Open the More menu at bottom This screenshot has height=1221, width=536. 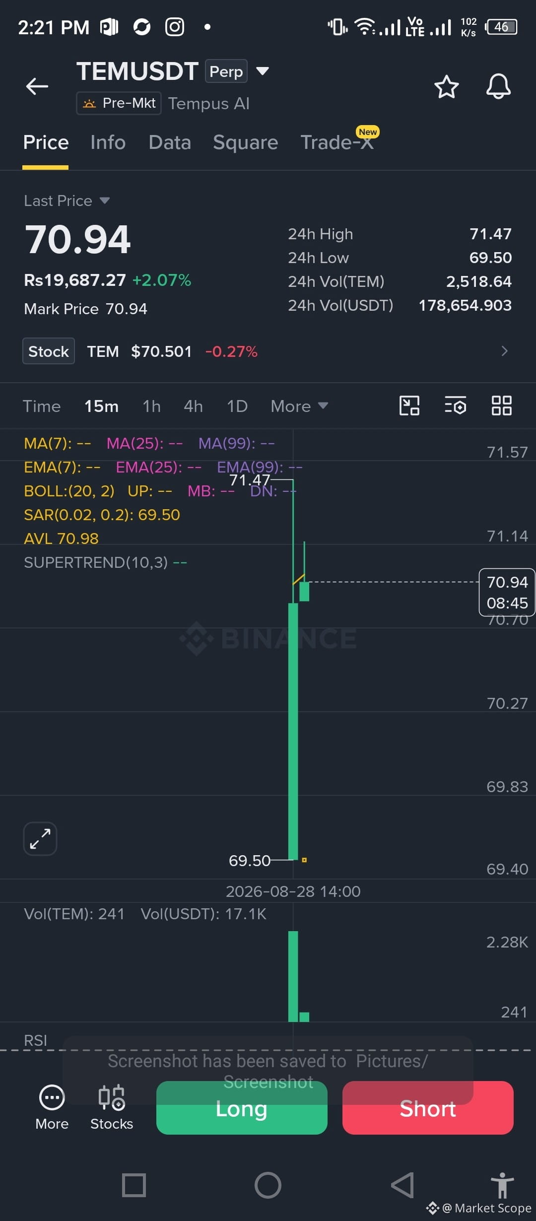coord(52,1107)
